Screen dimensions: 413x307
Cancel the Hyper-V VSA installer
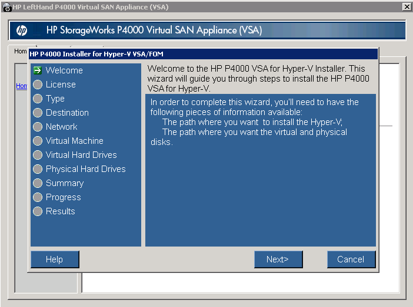(351, 259)
